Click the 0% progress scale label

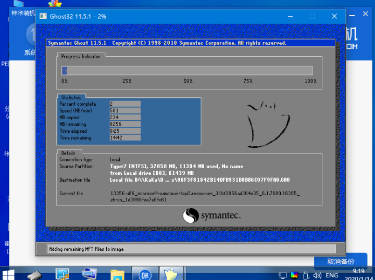tap(65, 81)
